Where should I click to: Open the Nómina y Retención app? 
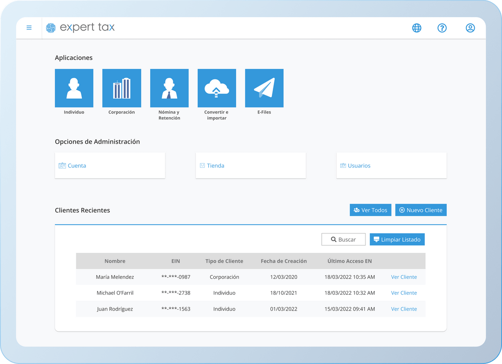169,88
